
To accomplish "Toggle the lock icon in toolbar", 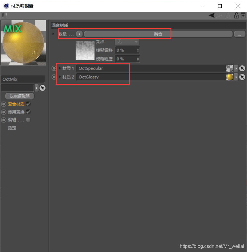I will pos(236,15).
